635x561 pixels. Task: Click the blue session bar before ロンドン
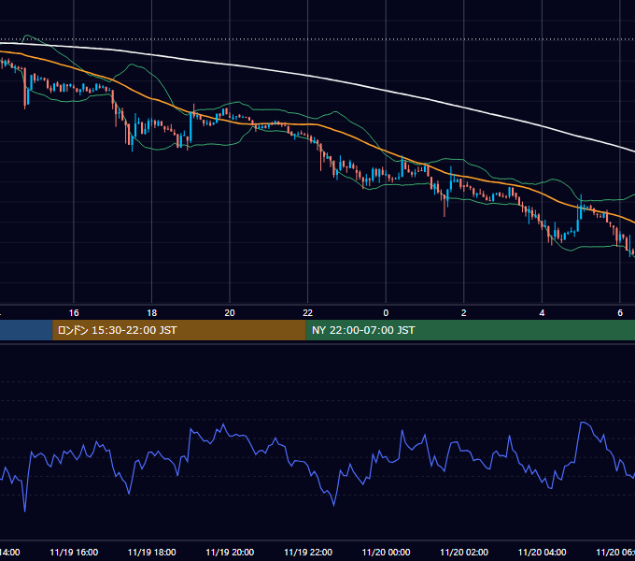tap(26, 330)
